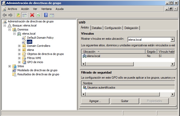Expand the Sitios tree node
180x116 pixels.
pos(10,66)
